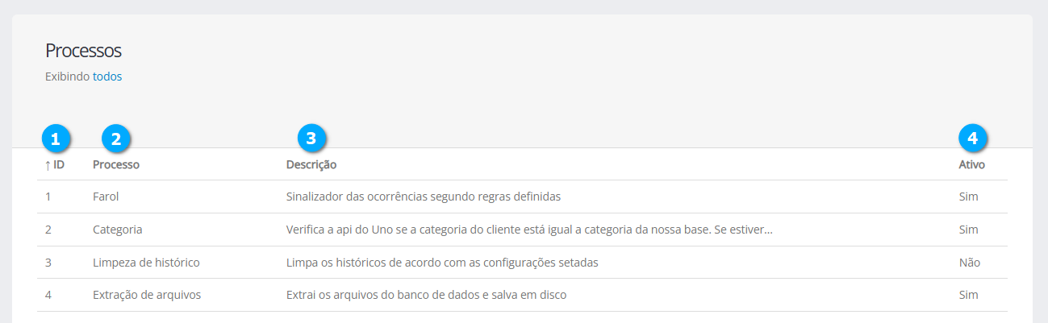Viewport: 1048px width, 323px height.
Task: Click ID cell 4 in the table
Action: click(48, 295)
